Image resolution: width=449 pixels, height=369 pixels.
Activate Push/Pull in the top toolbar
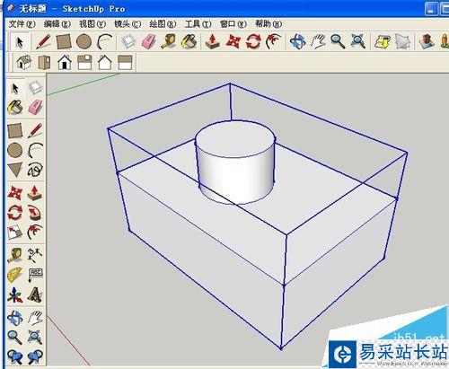coord(212,41)
